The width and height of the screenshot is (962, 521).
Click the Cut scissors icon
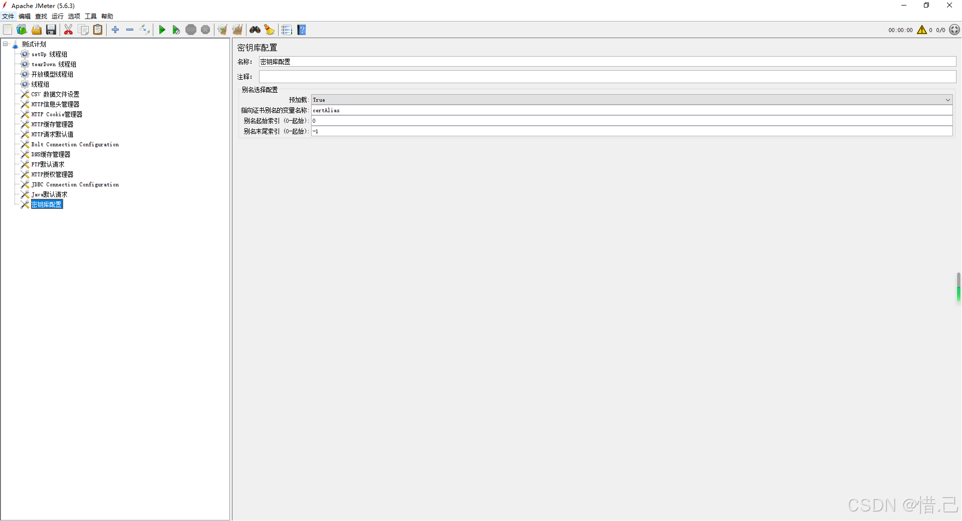(x=69, y=30)
